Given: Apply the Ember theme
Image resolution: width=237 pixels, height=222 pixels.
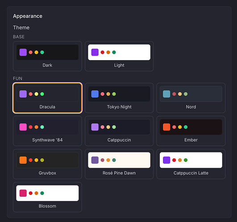Looking at the screenshot, I should (191, 131).
